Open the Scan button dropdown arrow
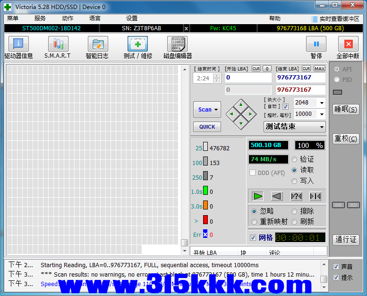Screen dimensions: 367x296 tap(216, 110)
